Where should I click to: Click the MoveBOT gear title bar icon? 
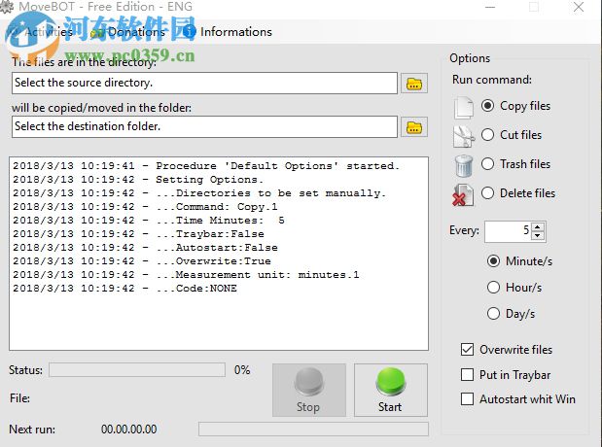tap(7, 7)
